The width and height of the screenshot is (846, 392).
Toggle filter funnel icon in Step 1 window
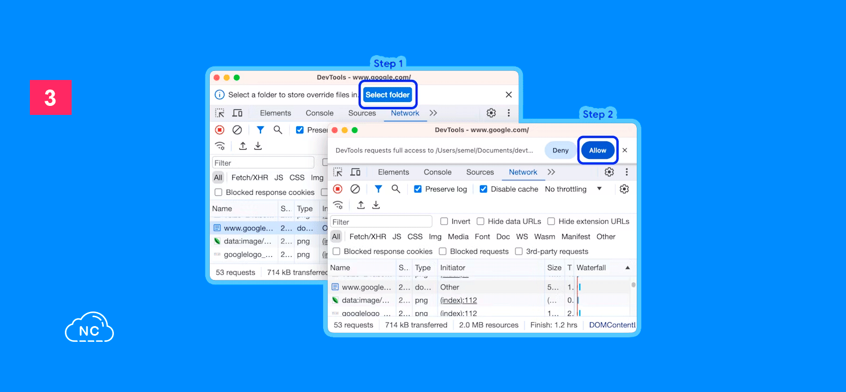pos(260,130)
